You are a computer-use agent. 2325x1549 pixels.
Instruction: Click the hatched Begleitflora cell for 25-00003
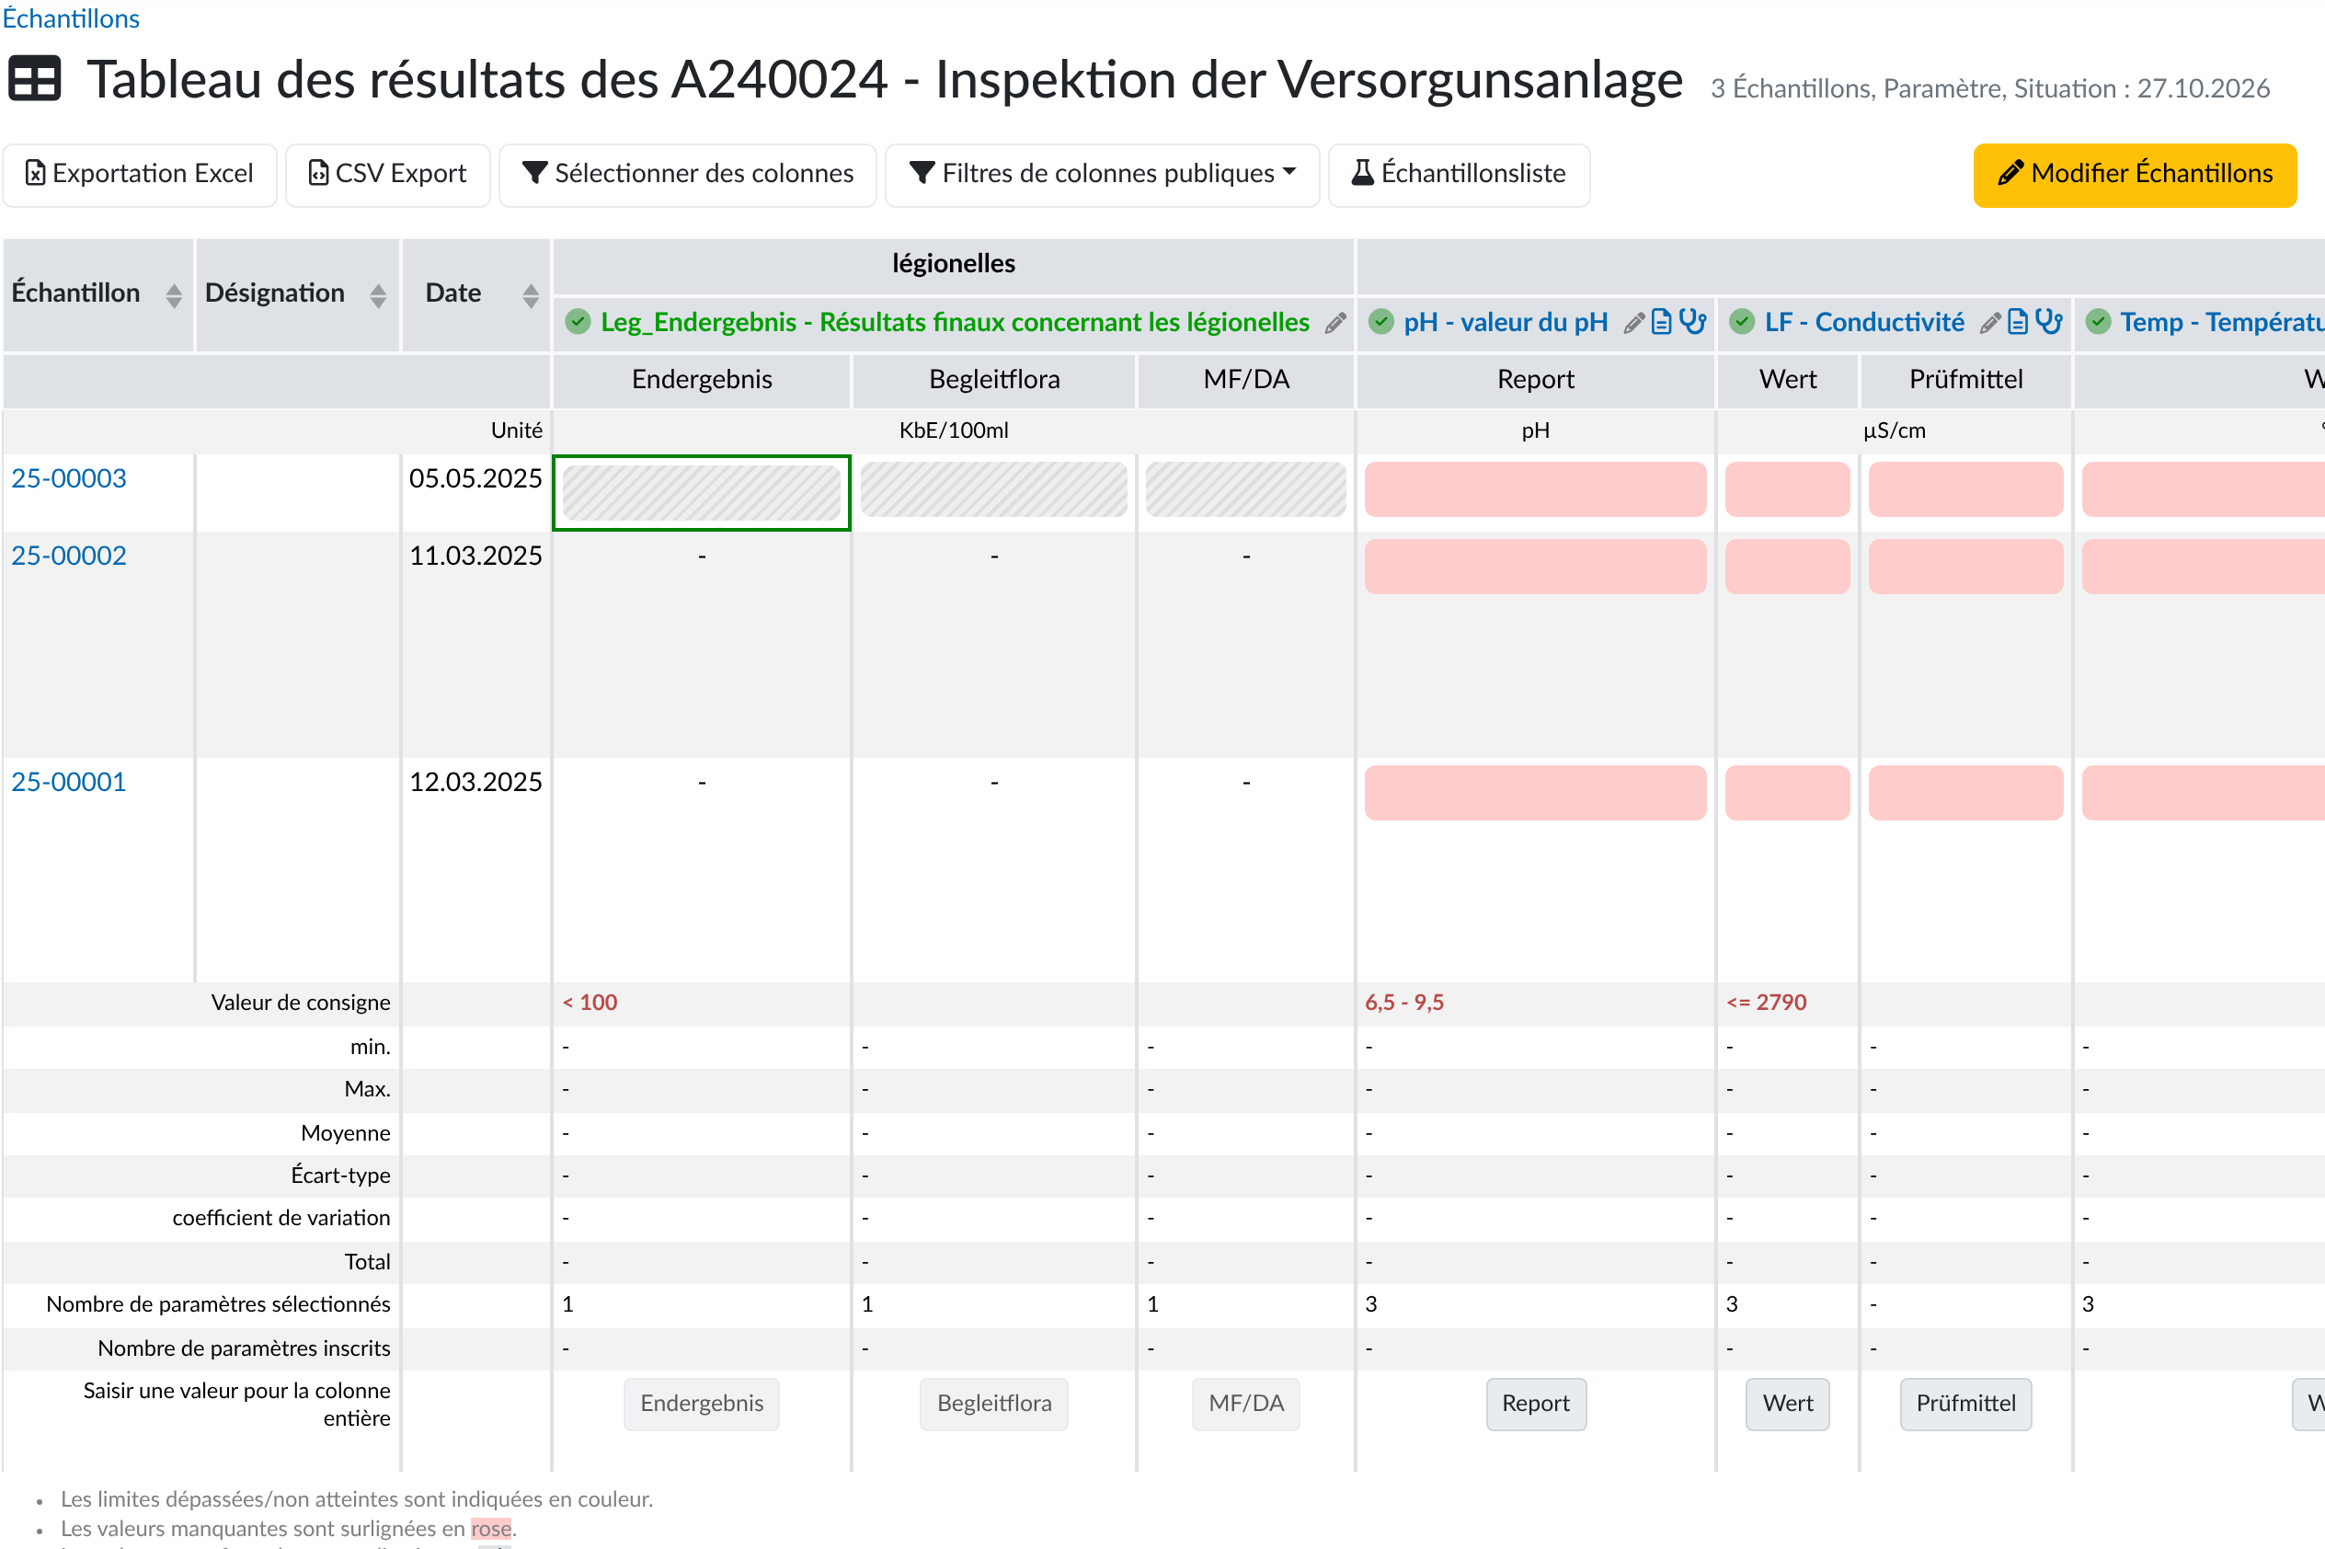[x=993, y=490]
